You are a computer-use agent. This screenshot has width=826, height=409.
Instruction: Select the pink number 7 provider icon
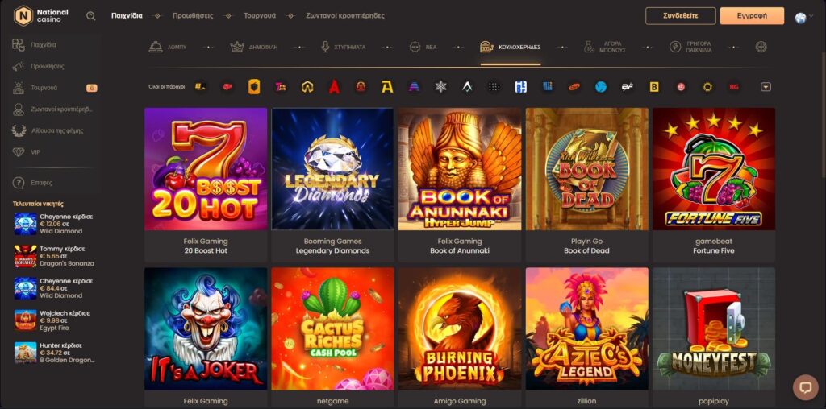281,87
